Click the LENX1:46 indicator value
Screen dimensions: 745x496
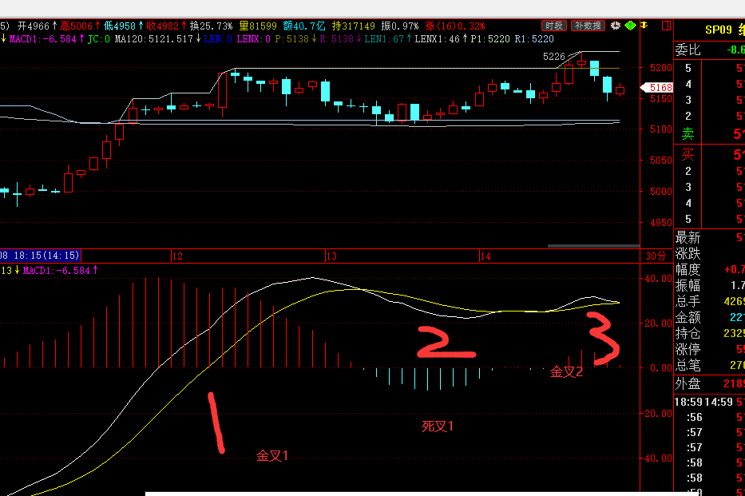pyautogui.click(x=437, y=39)
